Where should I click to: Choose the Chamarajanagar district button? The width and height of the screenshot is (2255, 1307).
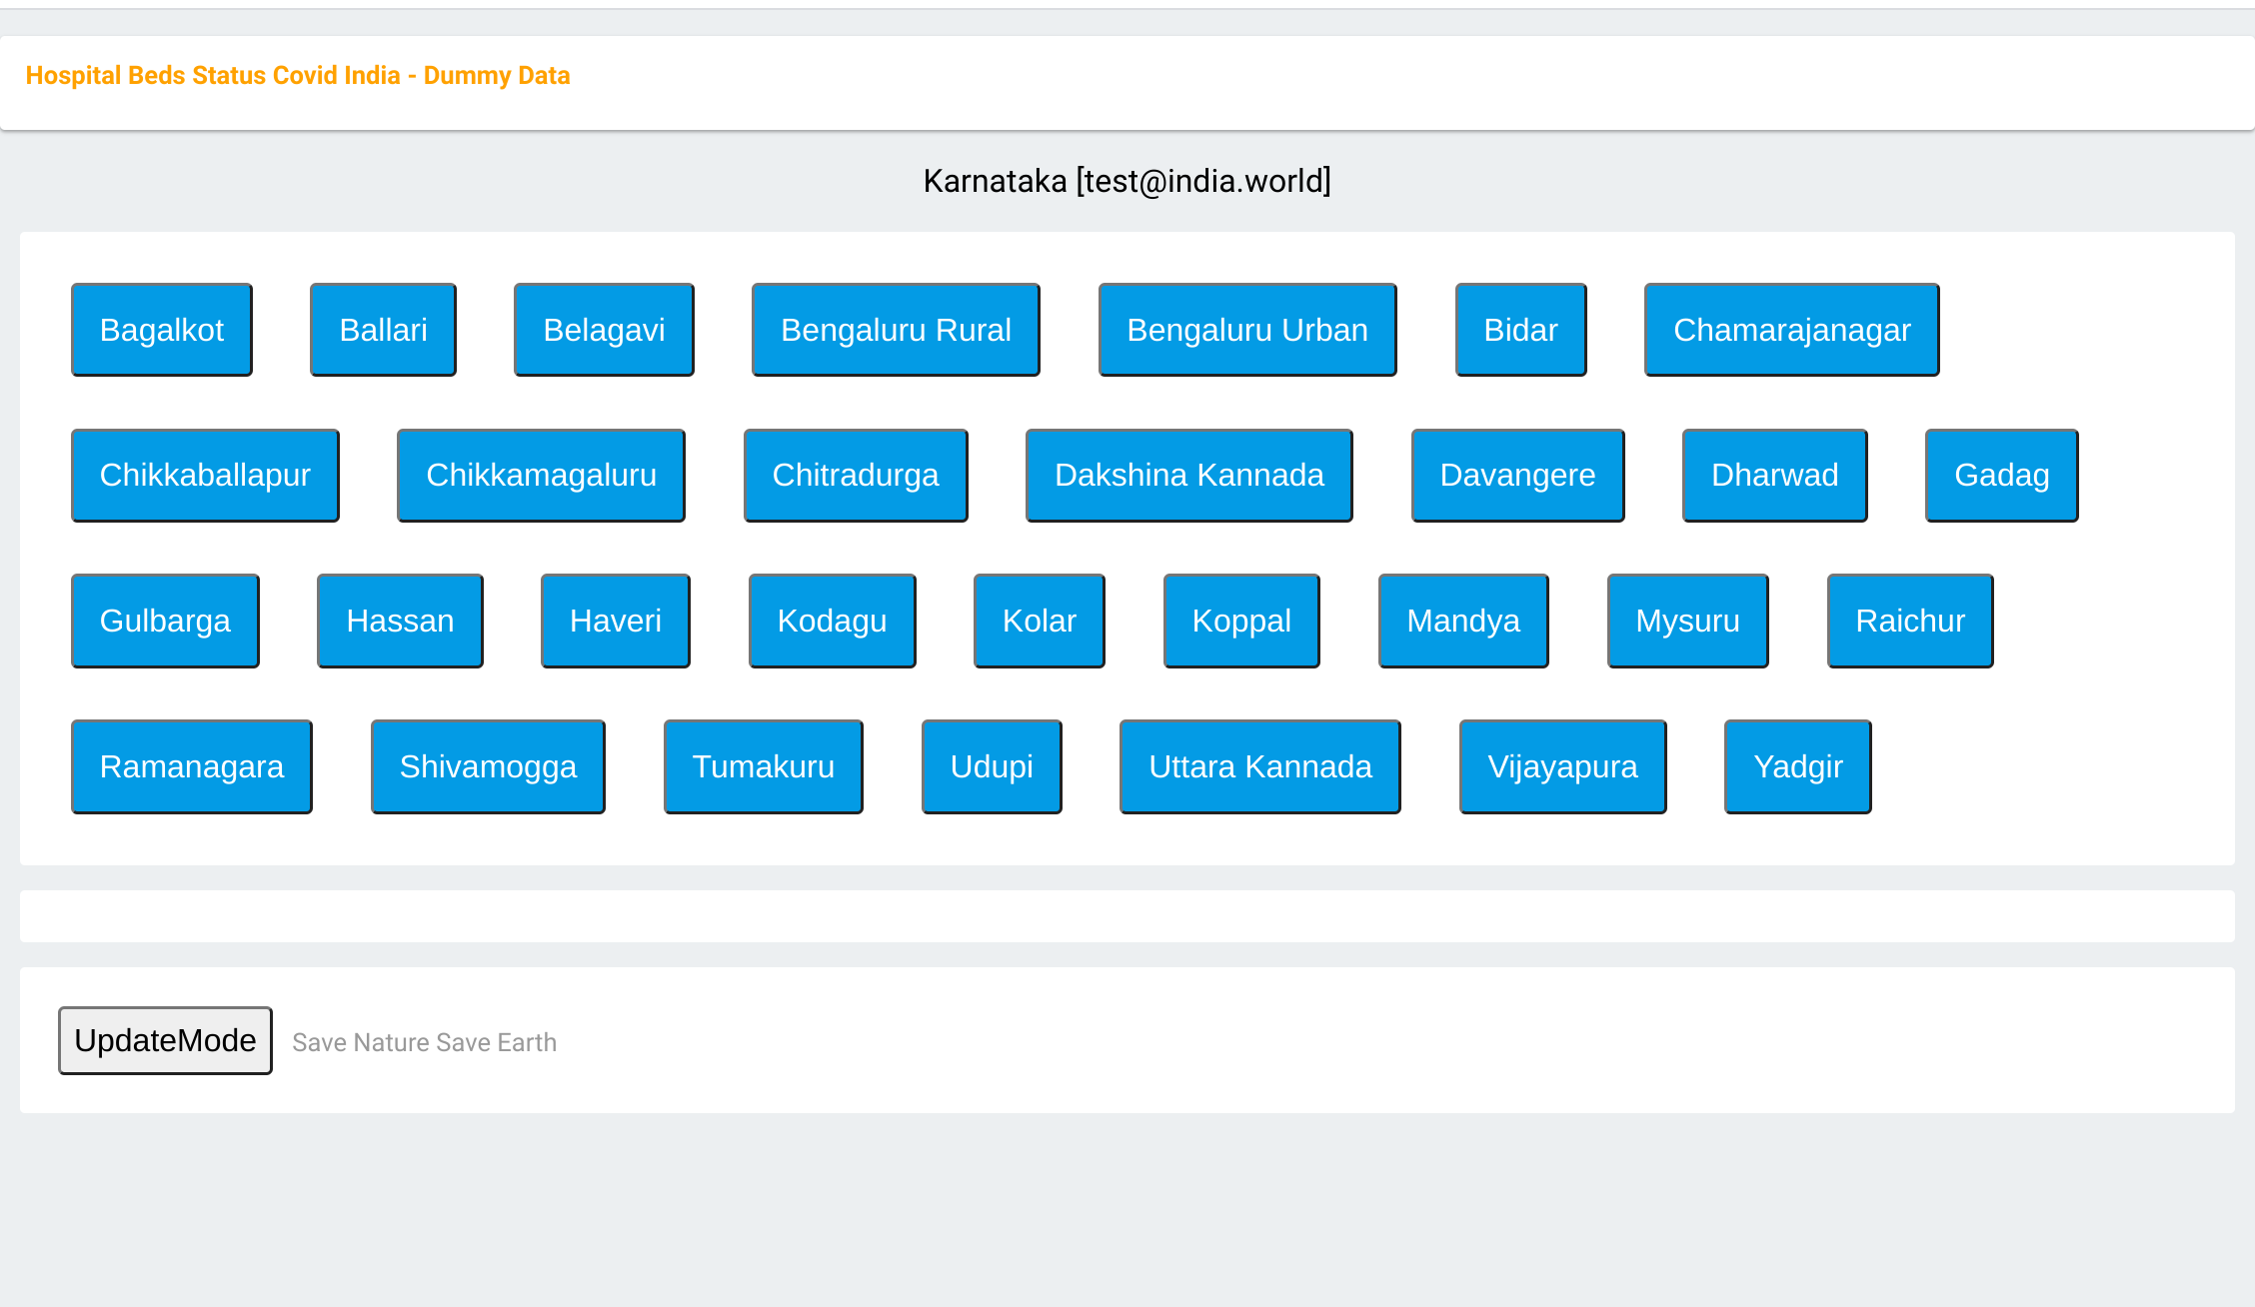pos(1791,330)
